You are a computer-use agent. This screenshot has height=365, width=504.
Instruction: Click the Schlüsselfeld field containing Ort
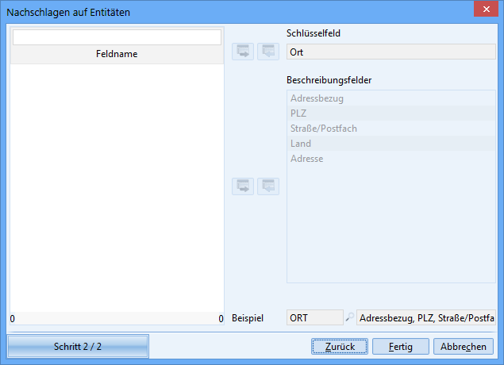pos(391,52)
